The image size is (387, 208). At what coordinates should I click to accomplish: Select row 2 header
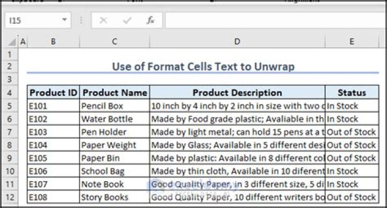[9, 66]
